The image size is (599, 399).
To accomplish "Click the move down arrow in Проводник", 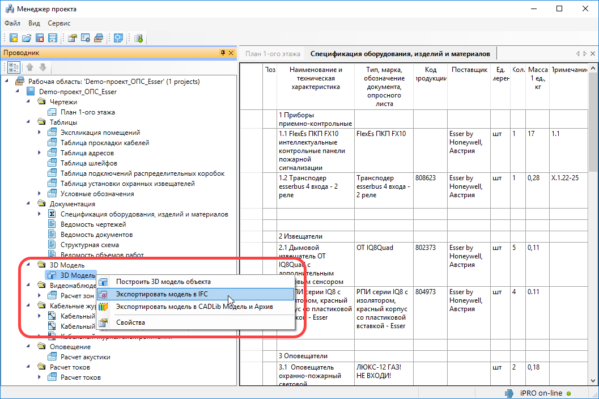I will point(43,67).
